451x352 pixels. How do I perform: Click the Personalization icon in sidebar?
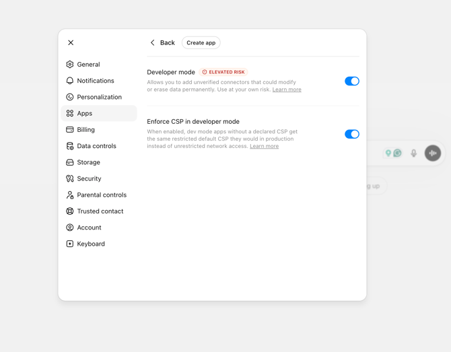70,97
